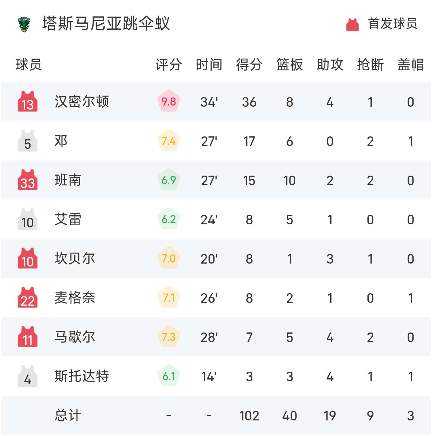The height and width of the screenshot is (436, 432).
Task: Sort by the 得分 column header
Action: (249, 65)
